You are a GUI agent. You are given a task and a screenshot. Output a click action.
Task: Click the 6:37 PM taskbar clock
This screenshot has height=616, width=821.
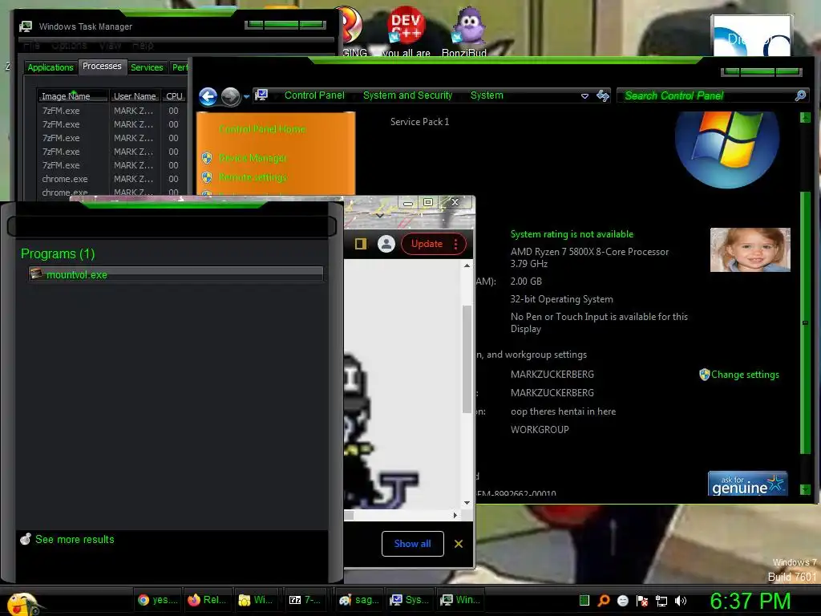750,602
